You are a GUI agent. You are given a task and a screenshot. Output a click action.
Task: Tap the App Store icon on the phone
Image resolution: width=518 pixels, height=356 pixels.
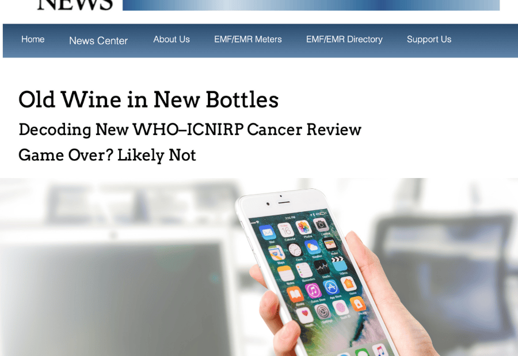[x=331, y=287]
